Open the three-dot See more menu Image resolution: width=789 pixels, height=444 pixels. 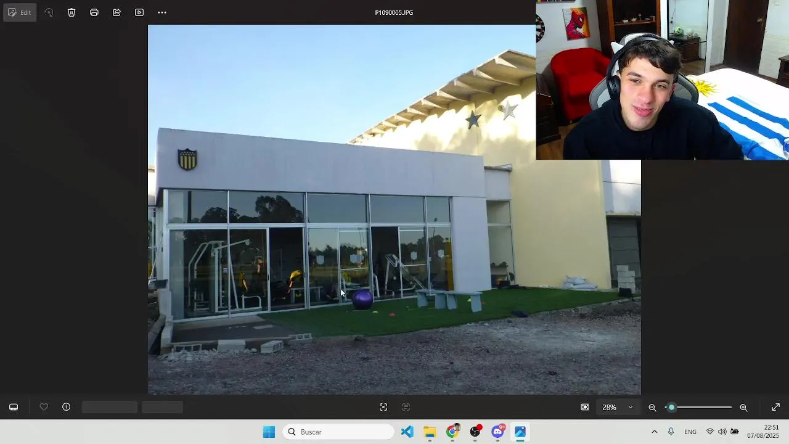click(x=162, y=12)
